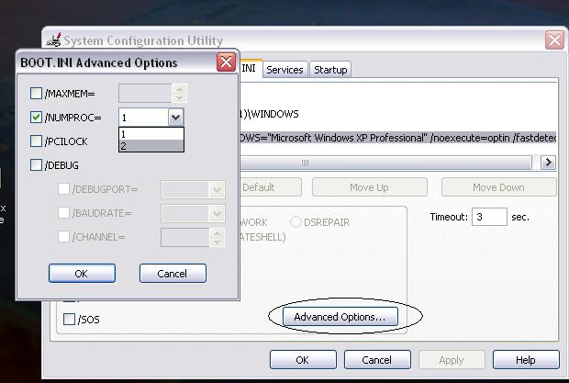The width and height of the screenshot is (569, 383).
Task: Enable the /SOS checkbox
Action: tap(69, 319)
